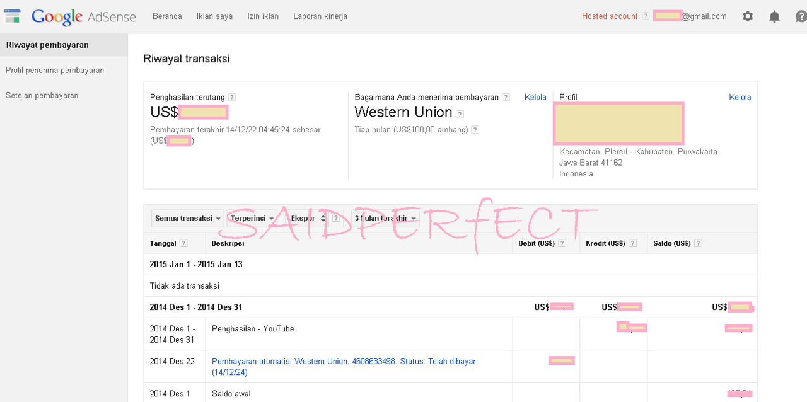Click Kelola link for payment method

[x=535, y=97]
